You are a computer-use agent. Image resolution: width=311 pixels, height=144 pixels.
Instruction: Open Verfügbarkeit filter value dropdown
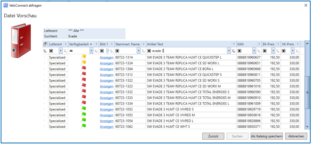click(x=91, y=51)
